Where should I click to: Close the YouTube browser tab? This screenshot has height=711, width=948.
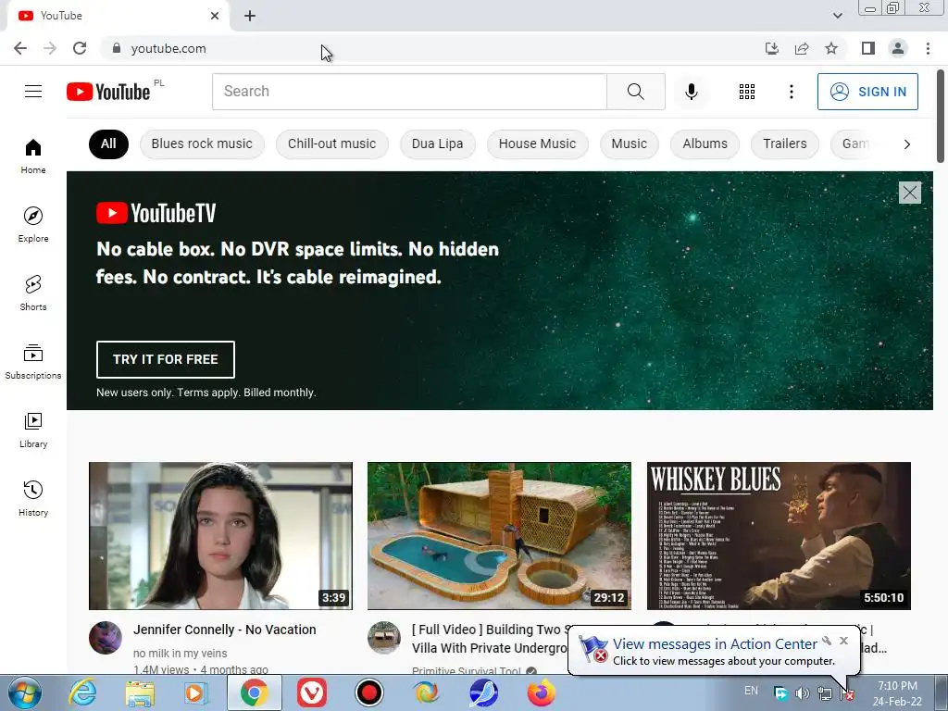coord(215,16)
